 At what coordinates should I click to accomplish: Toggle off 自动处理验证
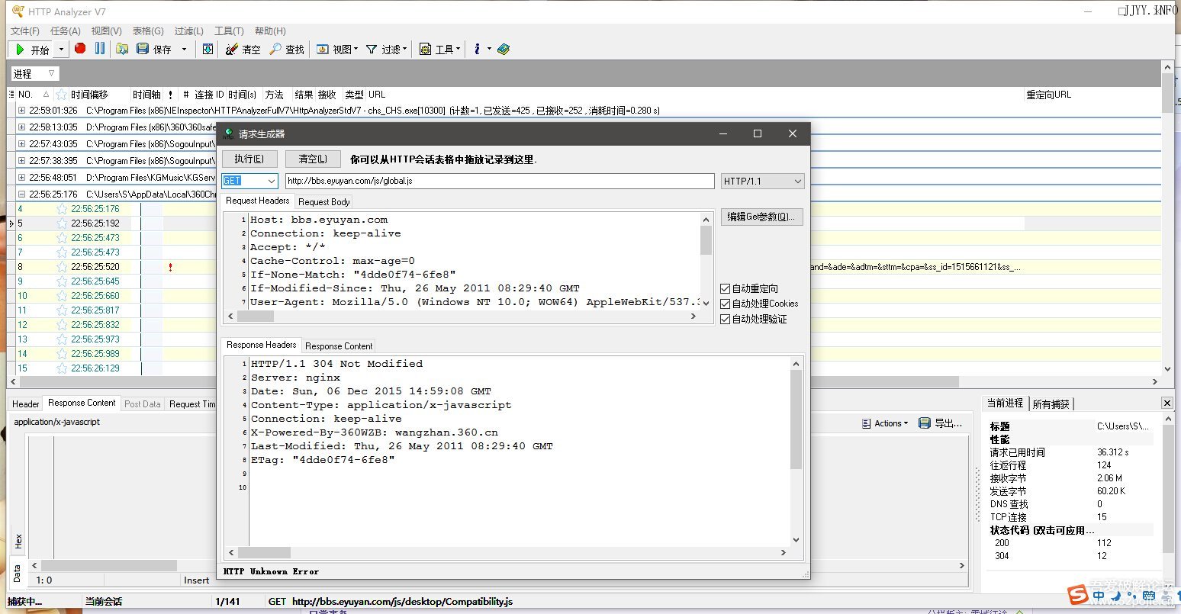[726, 319]
